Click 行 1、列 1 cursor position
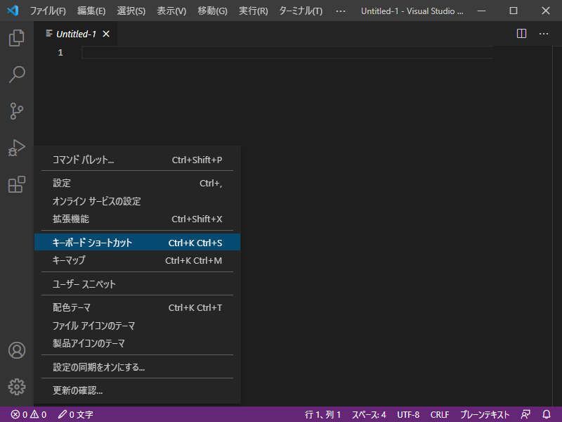 pos(322,414)
